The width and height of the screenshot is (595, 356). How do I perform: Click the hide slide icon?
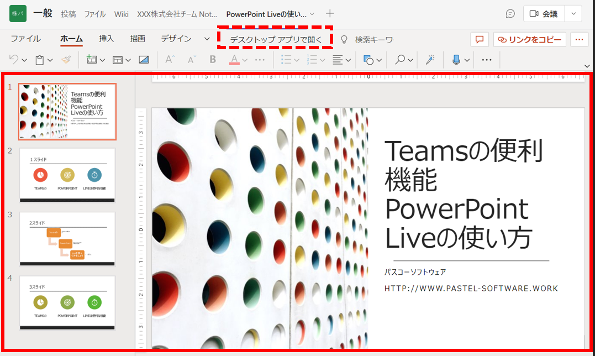point(144,60)
